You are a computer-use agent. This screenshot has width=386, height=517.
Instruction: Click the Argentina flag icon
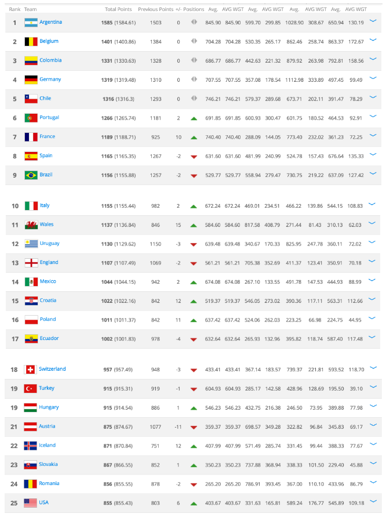pos(31,23)
